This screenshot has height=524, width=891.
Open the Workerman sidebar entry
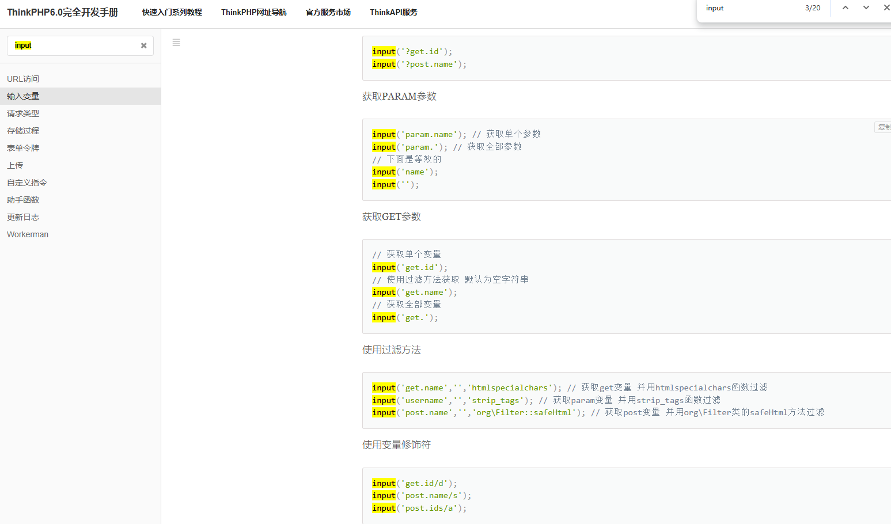(28, 234)
